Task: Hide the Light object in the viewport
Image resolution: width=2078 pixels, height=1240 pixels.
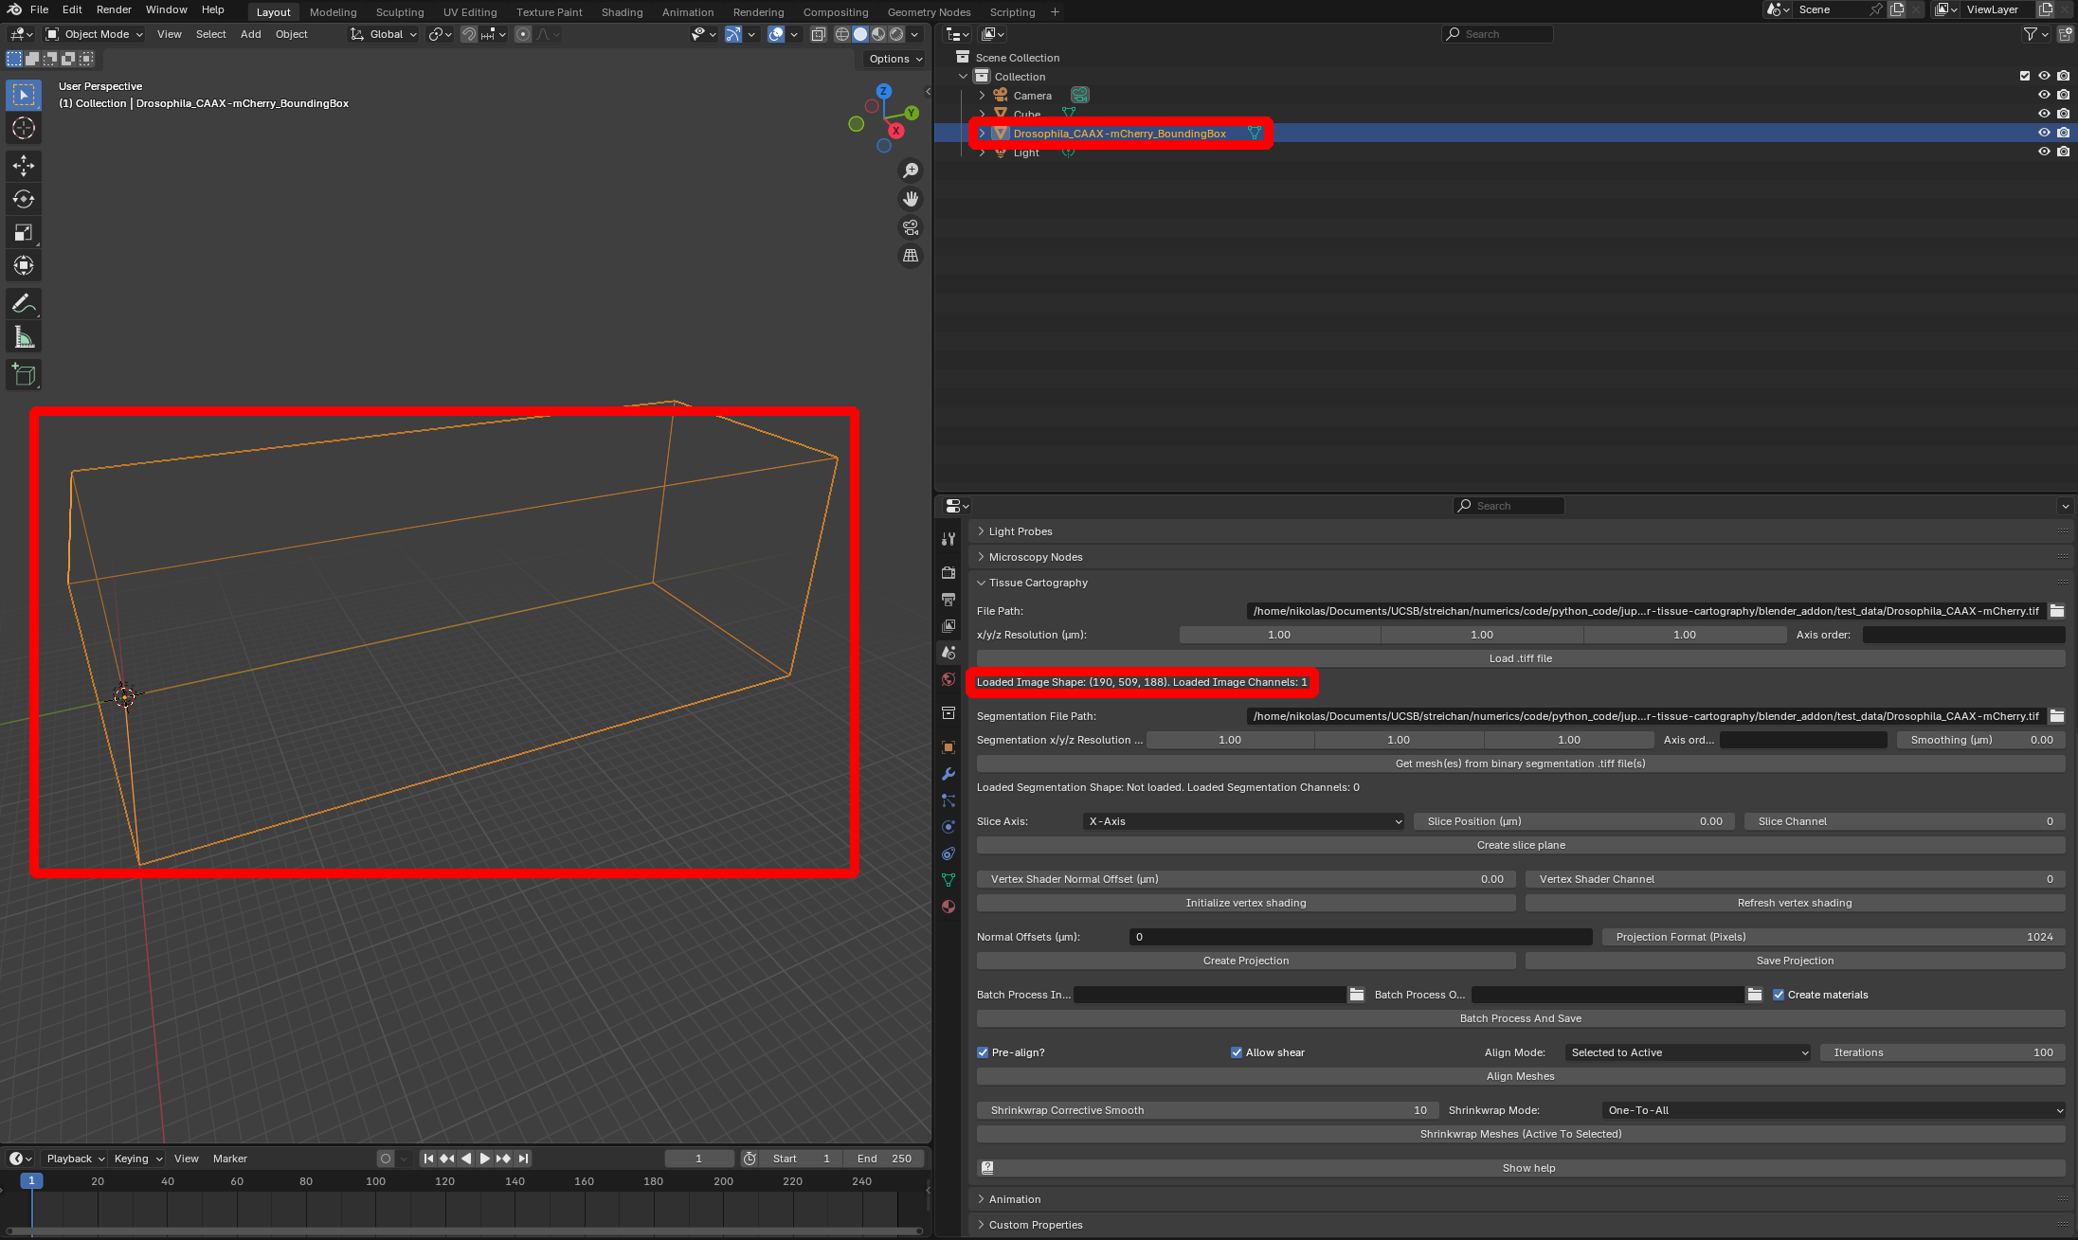Action: coord(2044,152)
